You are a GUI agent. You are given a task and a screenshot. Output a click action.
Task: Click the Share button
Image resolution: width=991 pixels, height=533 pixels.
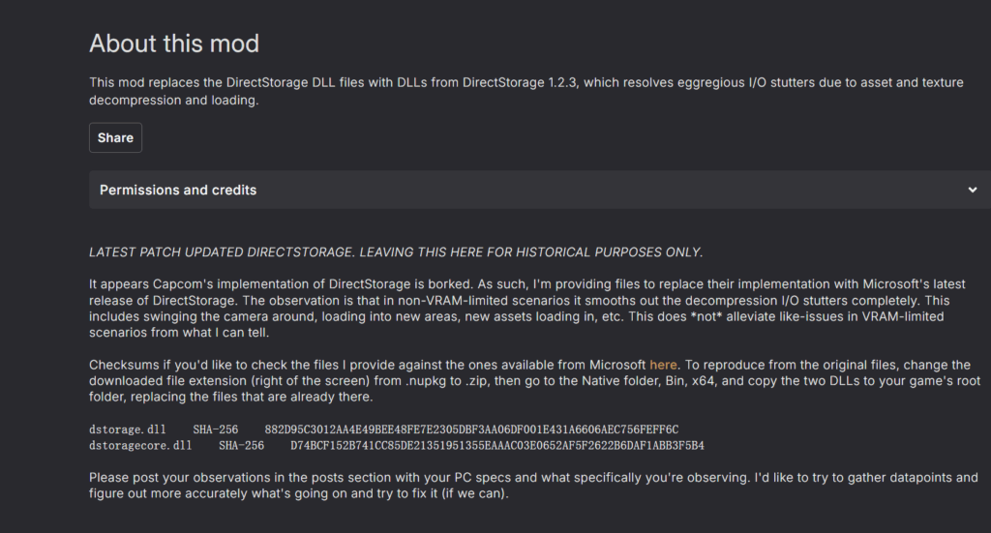(x=115, y=137)
